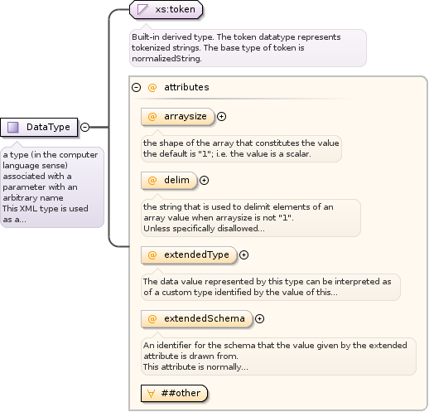Click the DataType purple square icon
Screen dimensions: 429x412
pyautogui.click(x=13, y=128)
